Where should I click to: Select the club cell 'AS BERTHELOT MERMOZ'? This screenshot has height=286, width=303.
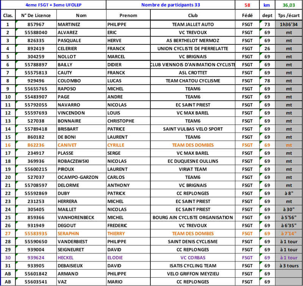point(193,41)
